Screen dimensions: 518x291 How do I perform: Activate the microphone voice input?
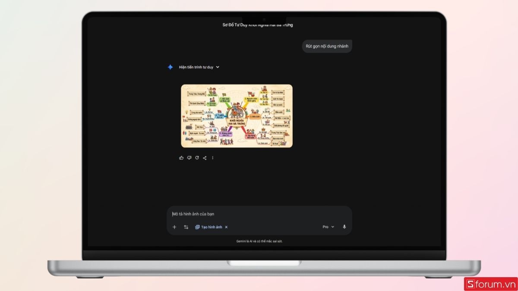tap(344, 227)
